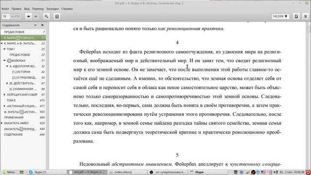Click the red power button in tray
Screen dimensions: 311x175
[x=308, y=172]
